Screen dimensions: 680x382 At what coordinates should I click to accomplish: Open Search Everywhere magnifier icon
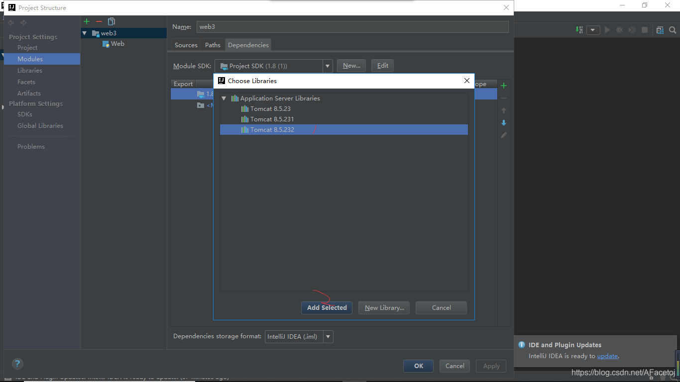(x=673, y=30)
